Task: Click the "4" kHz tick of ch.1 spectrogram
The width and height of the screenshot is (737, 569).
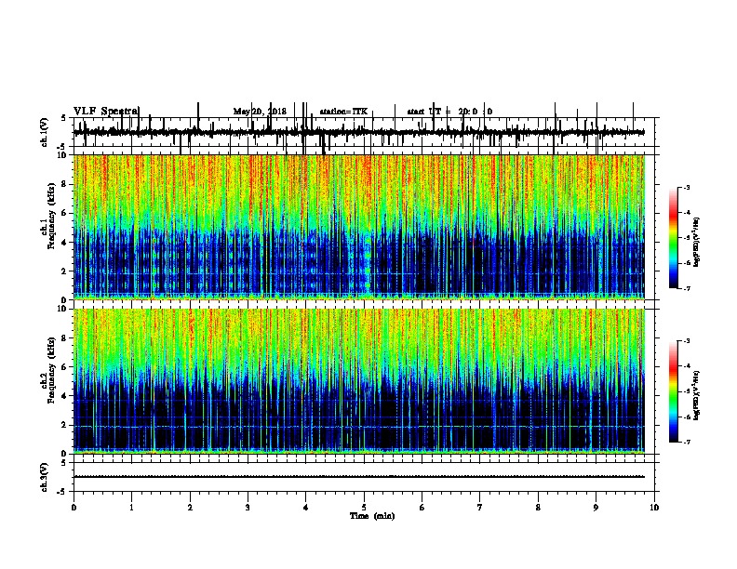Action: 65,243
